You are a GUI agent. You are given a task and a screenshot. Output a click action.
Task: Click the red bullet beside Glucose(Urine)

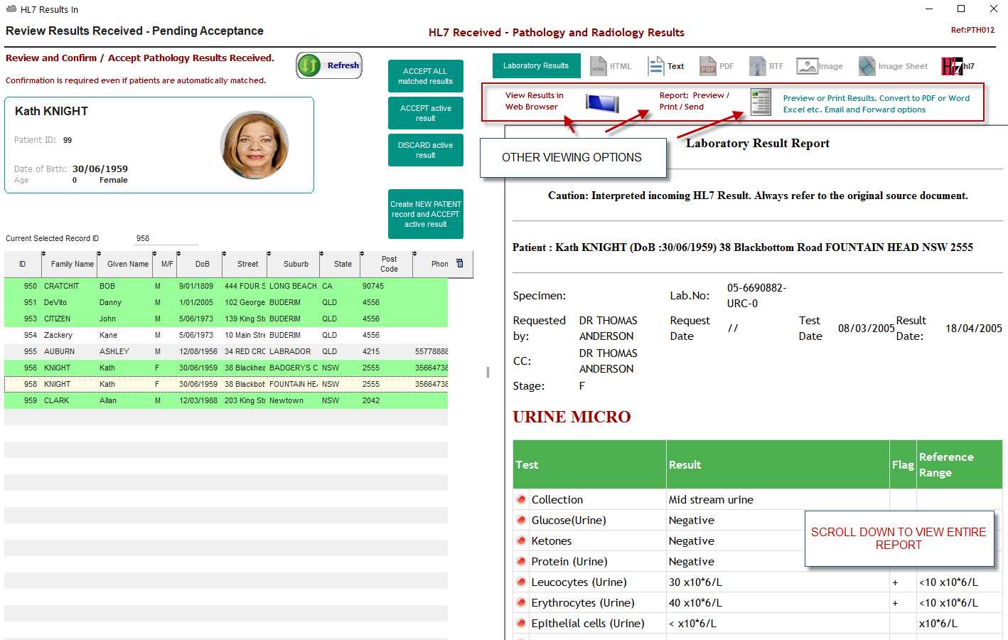coord(521,520)
